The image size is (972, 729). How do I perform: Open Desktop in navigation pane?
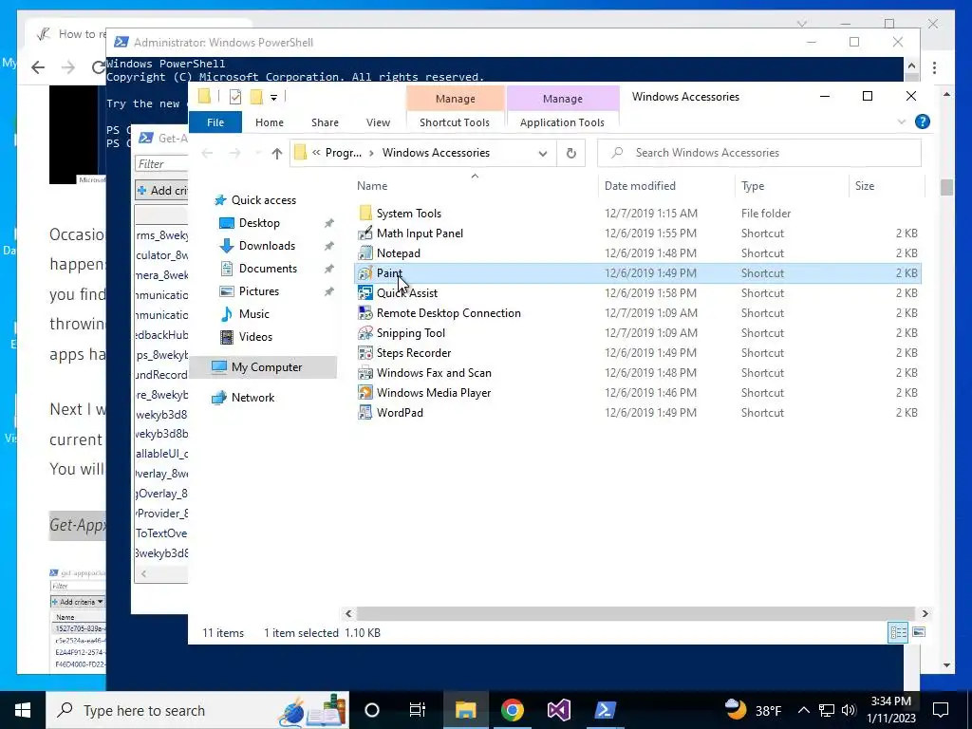coord(259,222)
